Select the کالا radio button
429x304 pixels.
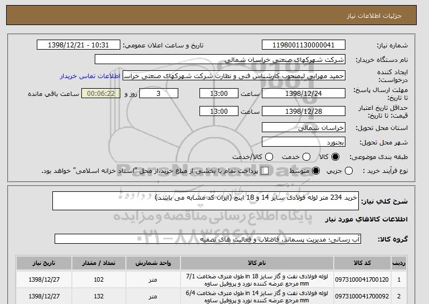[x=335, y=157]
